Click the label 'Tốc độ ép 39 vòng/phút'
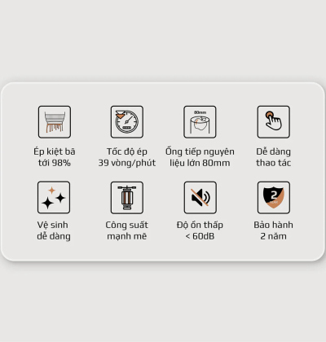This screenshot has width=326, height=342. (x=127, y=157)
